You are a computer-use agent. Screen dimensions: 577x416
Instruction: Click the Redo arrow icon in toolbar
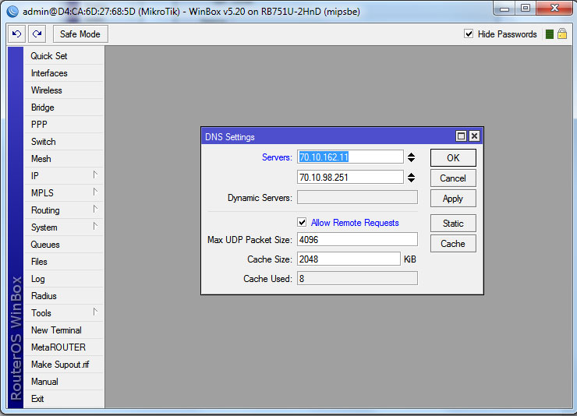point(37,34)
